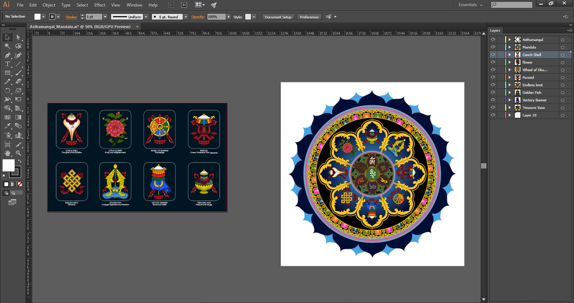Viewport: 574px width, 303px height.
Task: Click the Layers panel tab
Action: pos(495,30)
